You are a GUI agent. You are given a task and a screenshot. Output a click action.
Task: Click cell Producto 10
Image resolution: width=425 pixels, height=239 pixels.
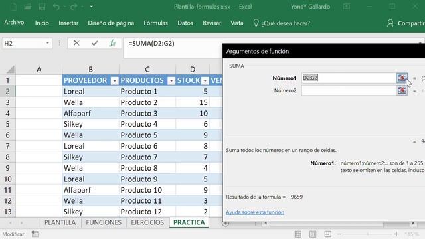pos(147,190)
